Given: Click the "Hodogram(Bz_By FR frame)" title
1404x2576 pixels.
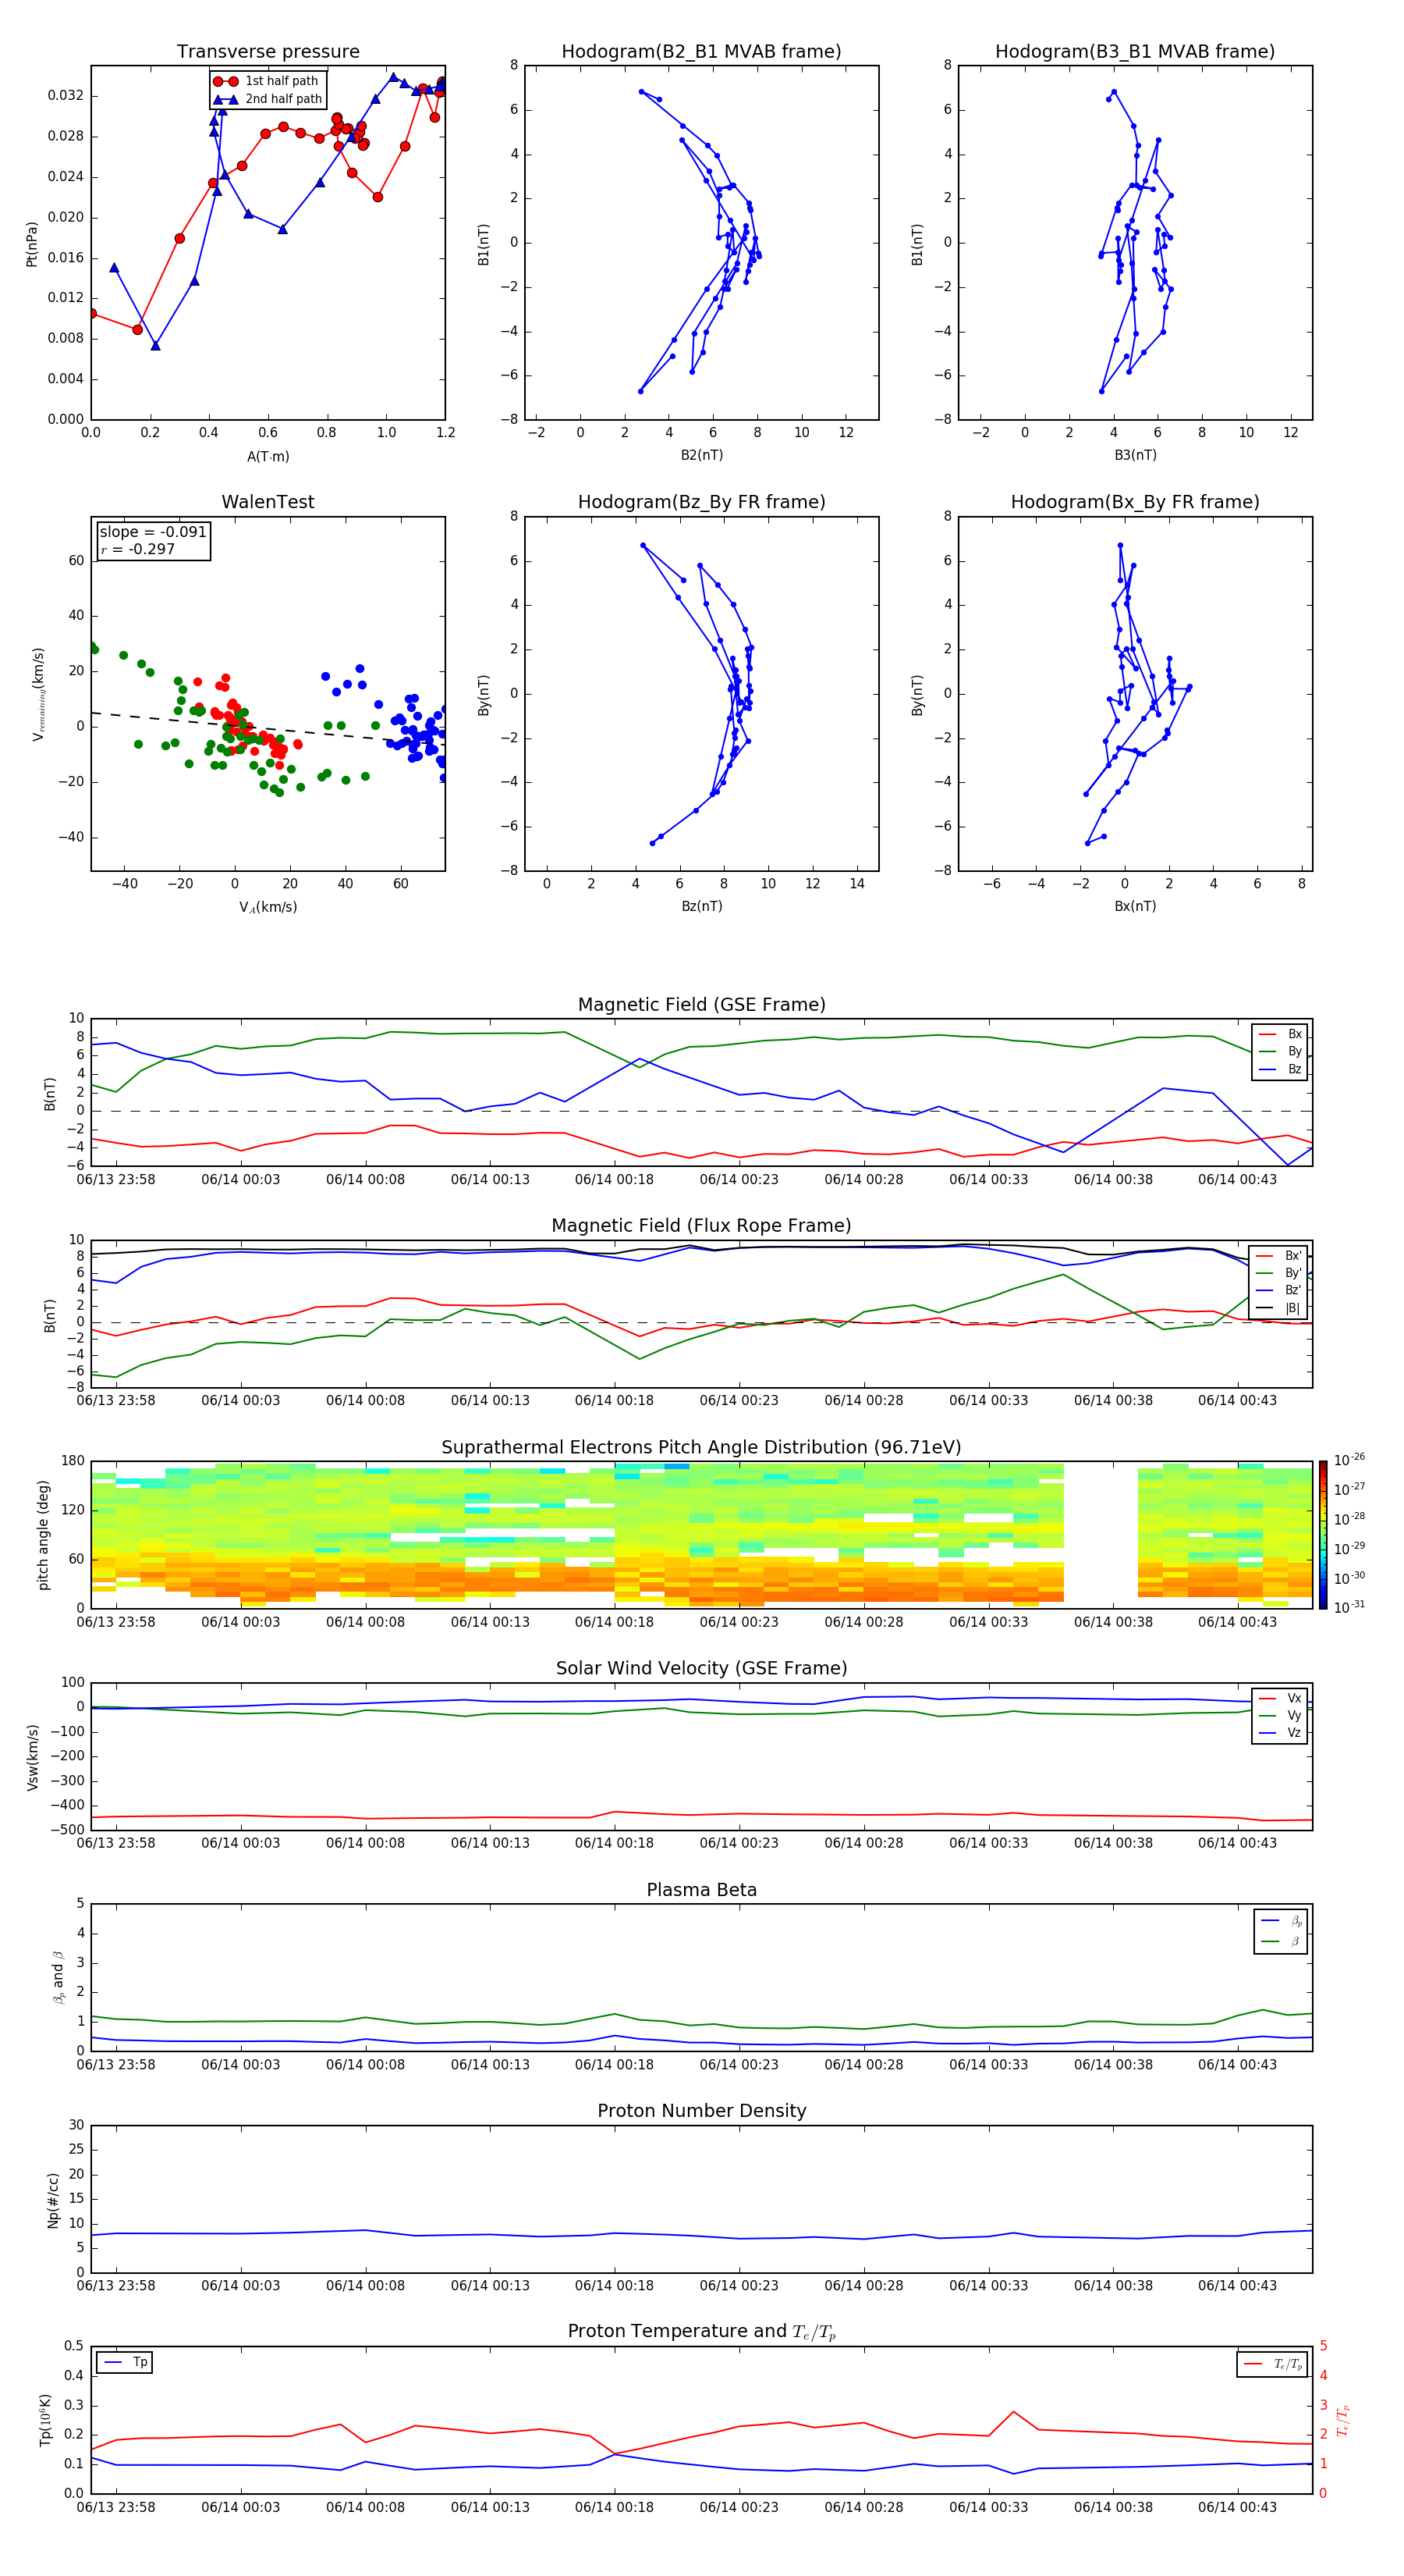Looking at the screenshot, I should click(701, 502).
